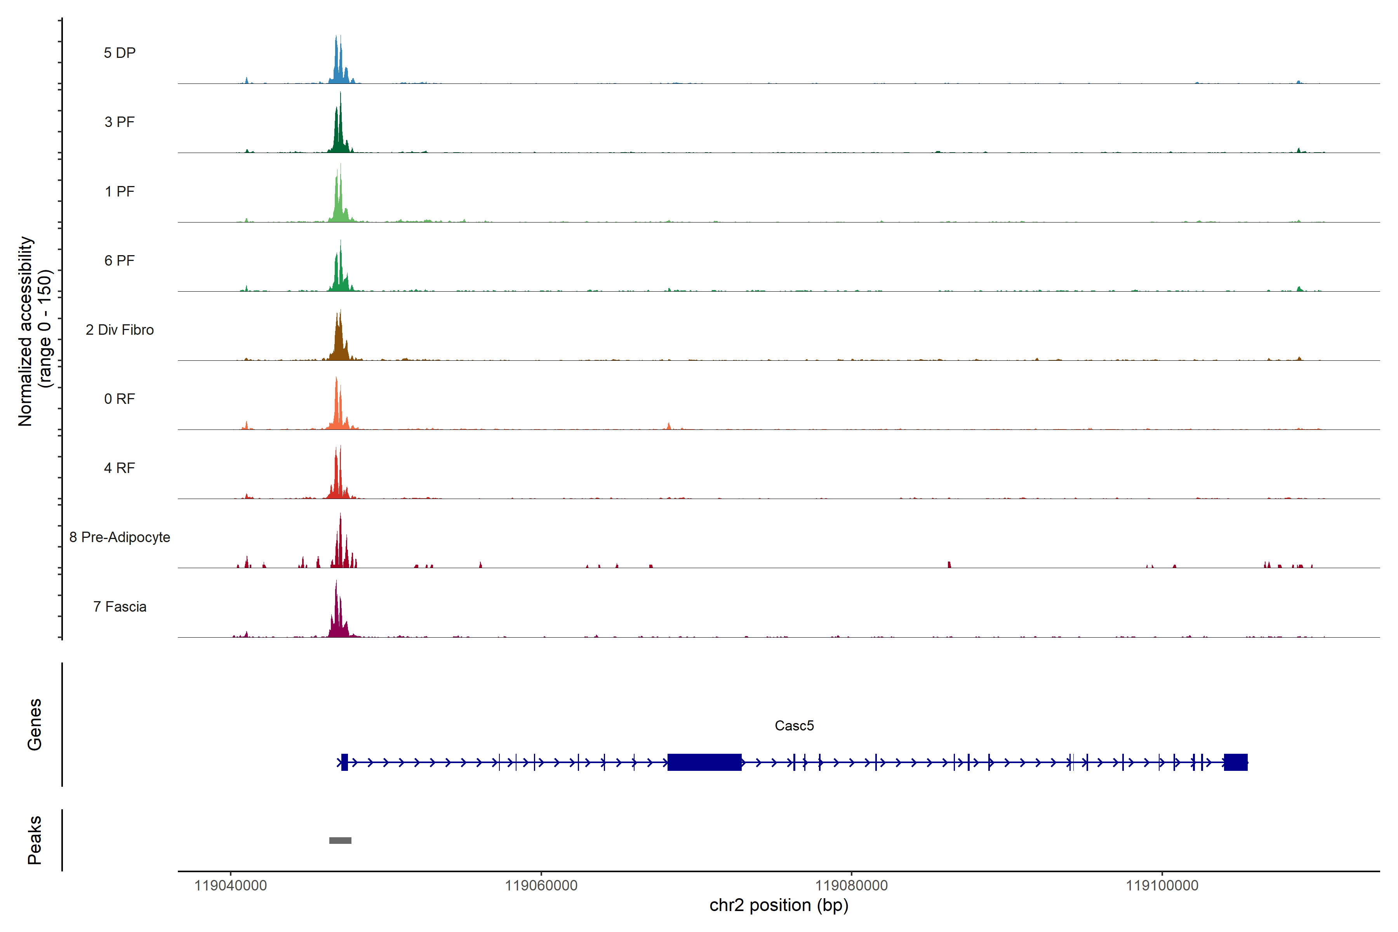Click the 1 PF track label
Screen dimensions: 1398x932
[120, 191]
